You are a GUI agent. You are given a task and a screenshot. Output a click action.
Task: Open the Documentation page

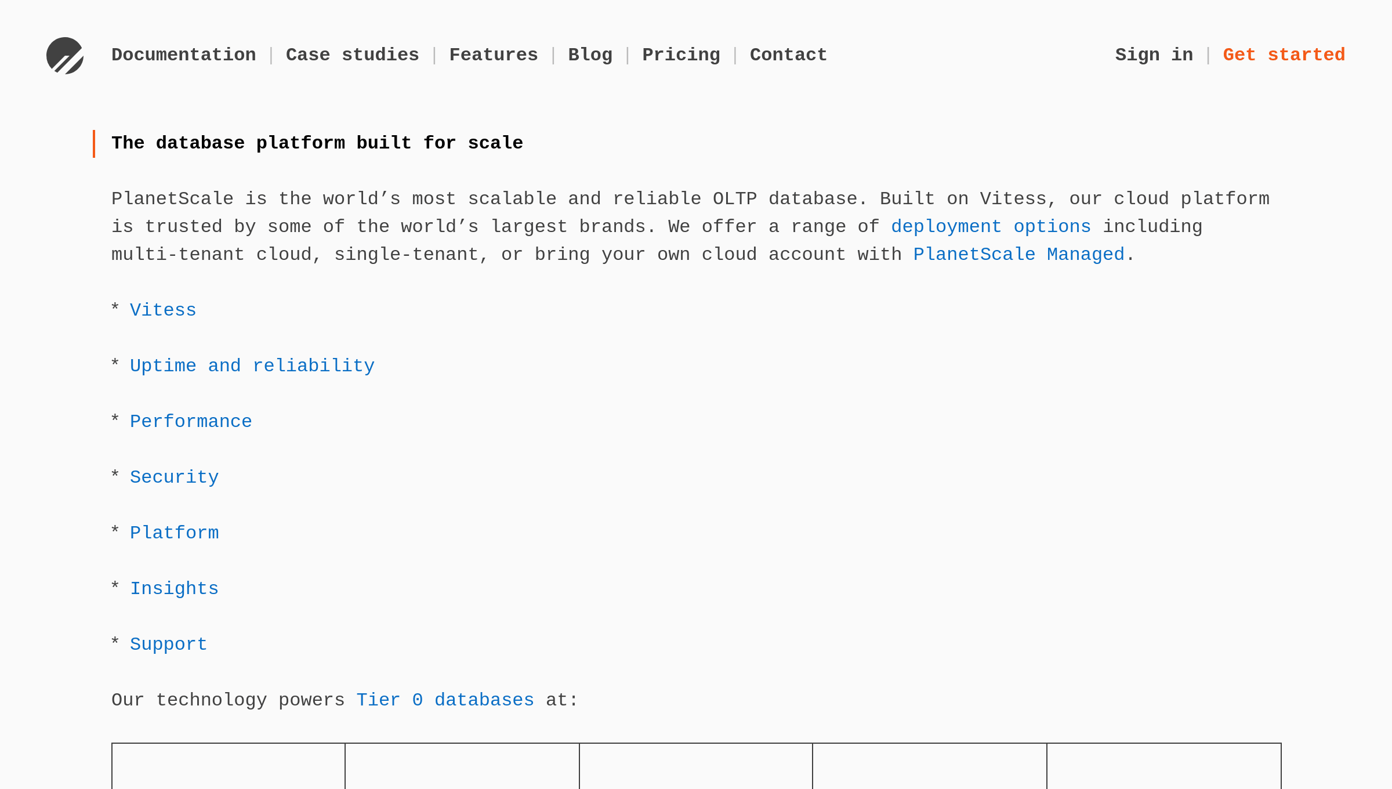point(184,55)
